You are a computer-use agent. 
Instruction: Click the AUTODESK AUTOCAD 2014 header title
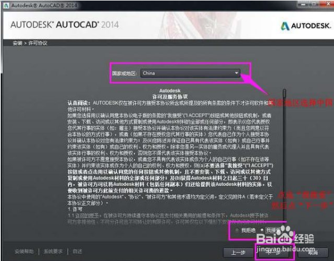pos(64,24)
